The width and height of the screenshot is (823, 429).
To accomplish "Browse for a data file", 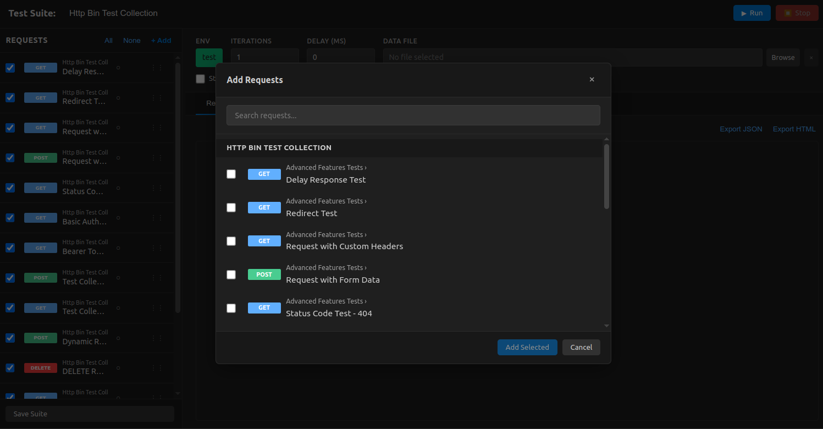I will coord(783,57).
